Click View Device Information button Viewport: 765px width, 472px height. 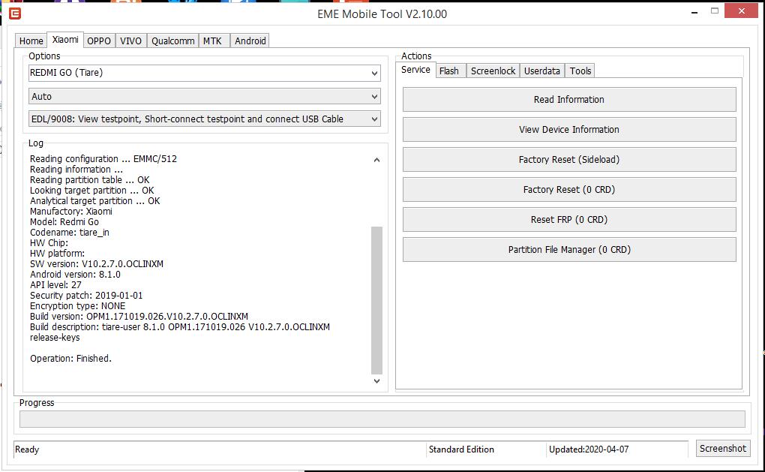[569, 130]
